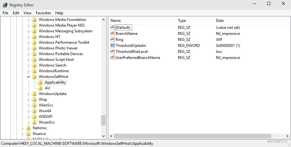Click the Windows Media Player NSS folder icon
The image size is (291, 147).
[35, 25]
